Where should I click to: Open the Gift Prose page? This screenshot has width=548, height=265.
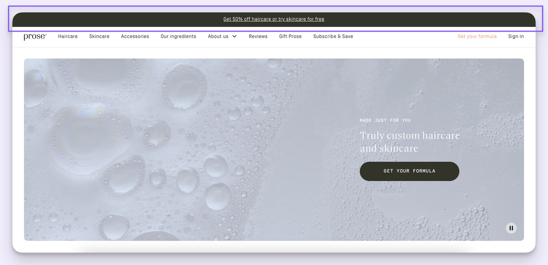coord(290,36)
